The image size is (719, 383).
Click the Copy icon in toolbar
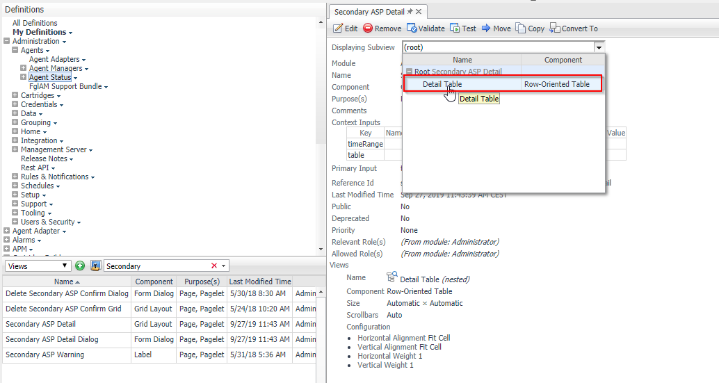[521, 28]
